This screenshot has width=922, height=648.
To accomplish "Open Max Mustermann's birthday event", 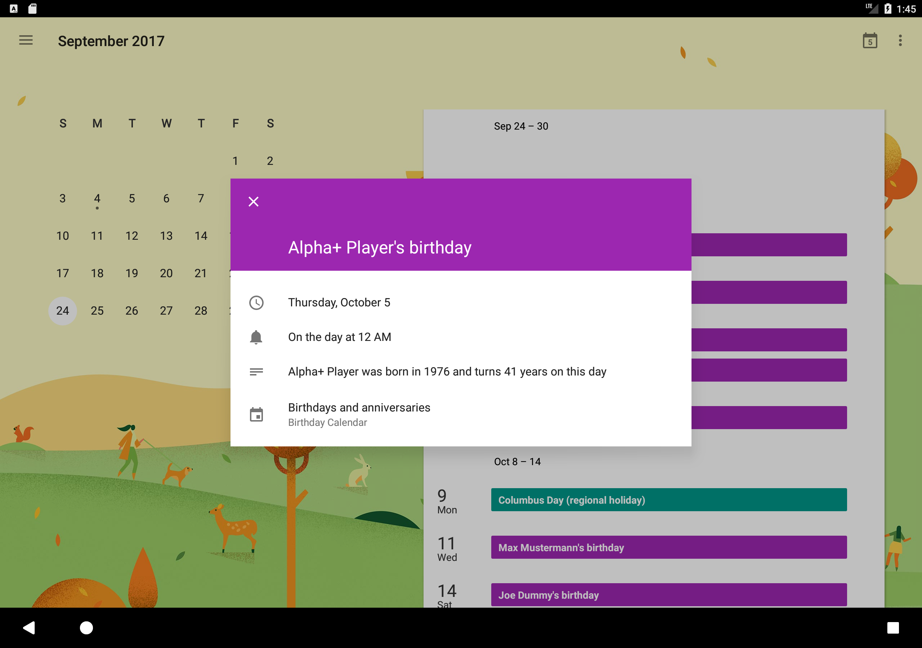I will tap(668, 547).
